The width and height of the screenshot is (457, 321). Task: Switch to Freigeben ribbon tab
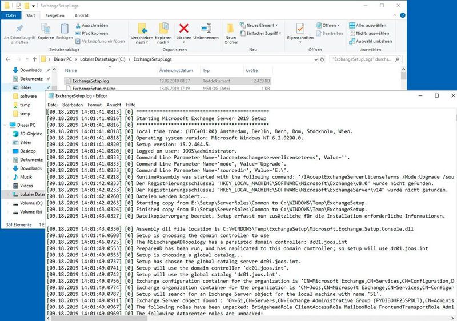55,15
